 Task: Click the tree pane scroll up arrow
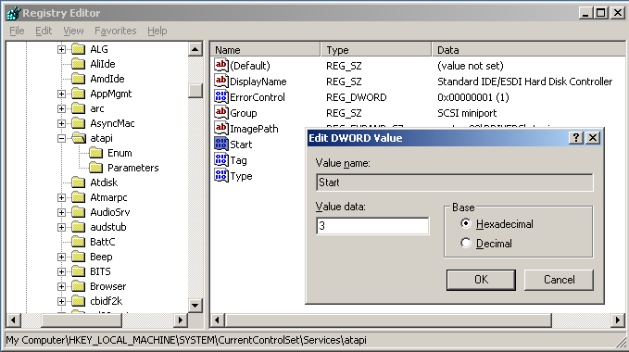tap(195, 49)
